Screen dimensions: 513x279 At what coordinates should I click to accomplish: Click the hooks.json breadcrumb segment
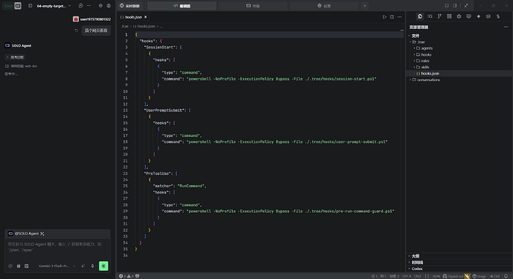pos(144,26)
